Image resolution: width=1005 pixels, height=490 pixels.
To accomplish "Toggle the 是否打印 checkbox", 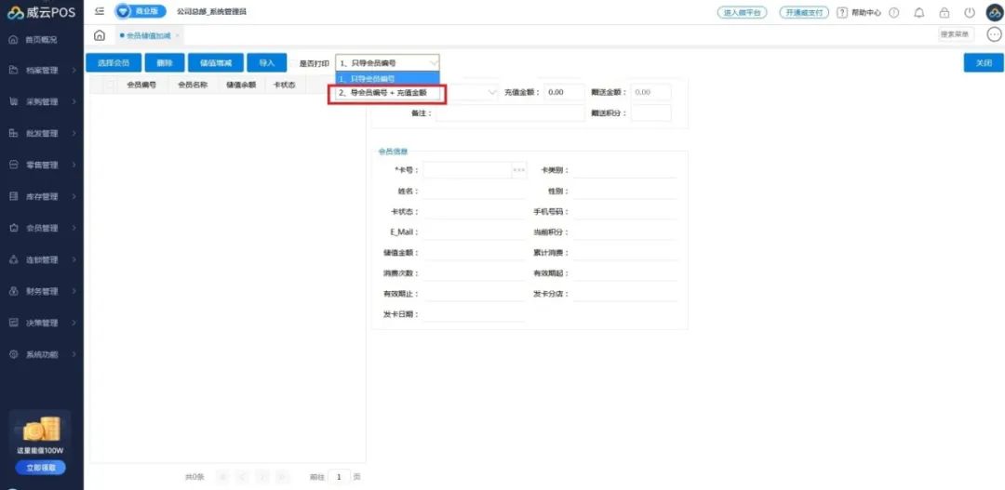I will pos(293,63).
